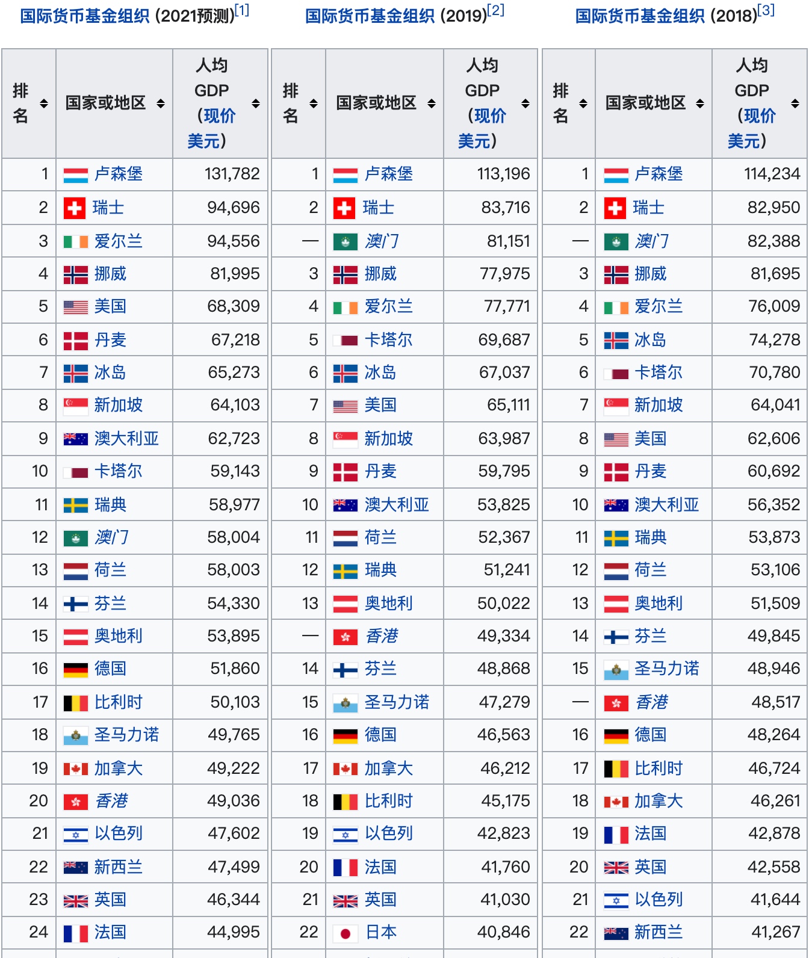Open the 2021 forecast IMF heading link
Screen dimensions: 809x958
click(84, 16)
